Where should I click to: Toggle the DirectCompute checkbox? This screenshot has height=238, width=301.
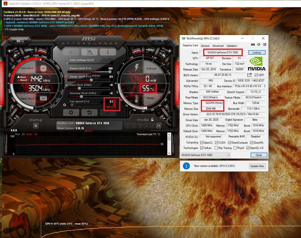pos(229,142)
